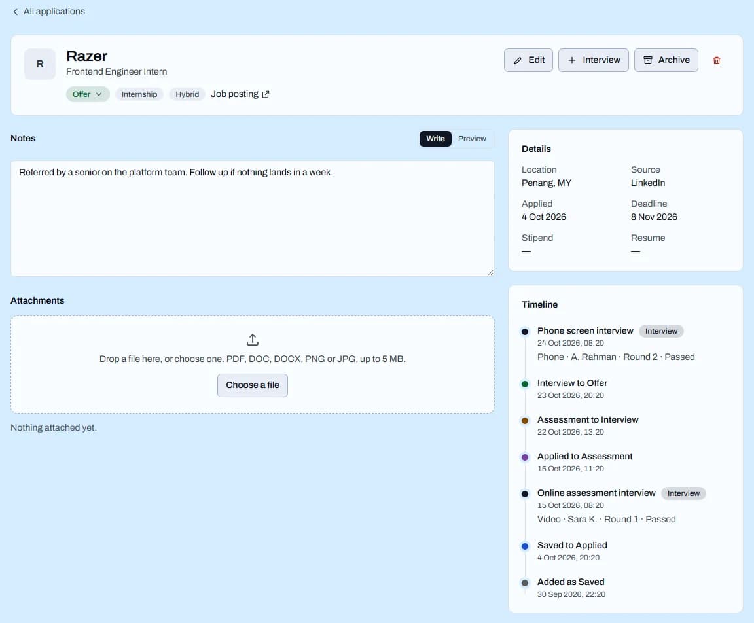Click the attachments drop zone instruction text

[253, 359]
